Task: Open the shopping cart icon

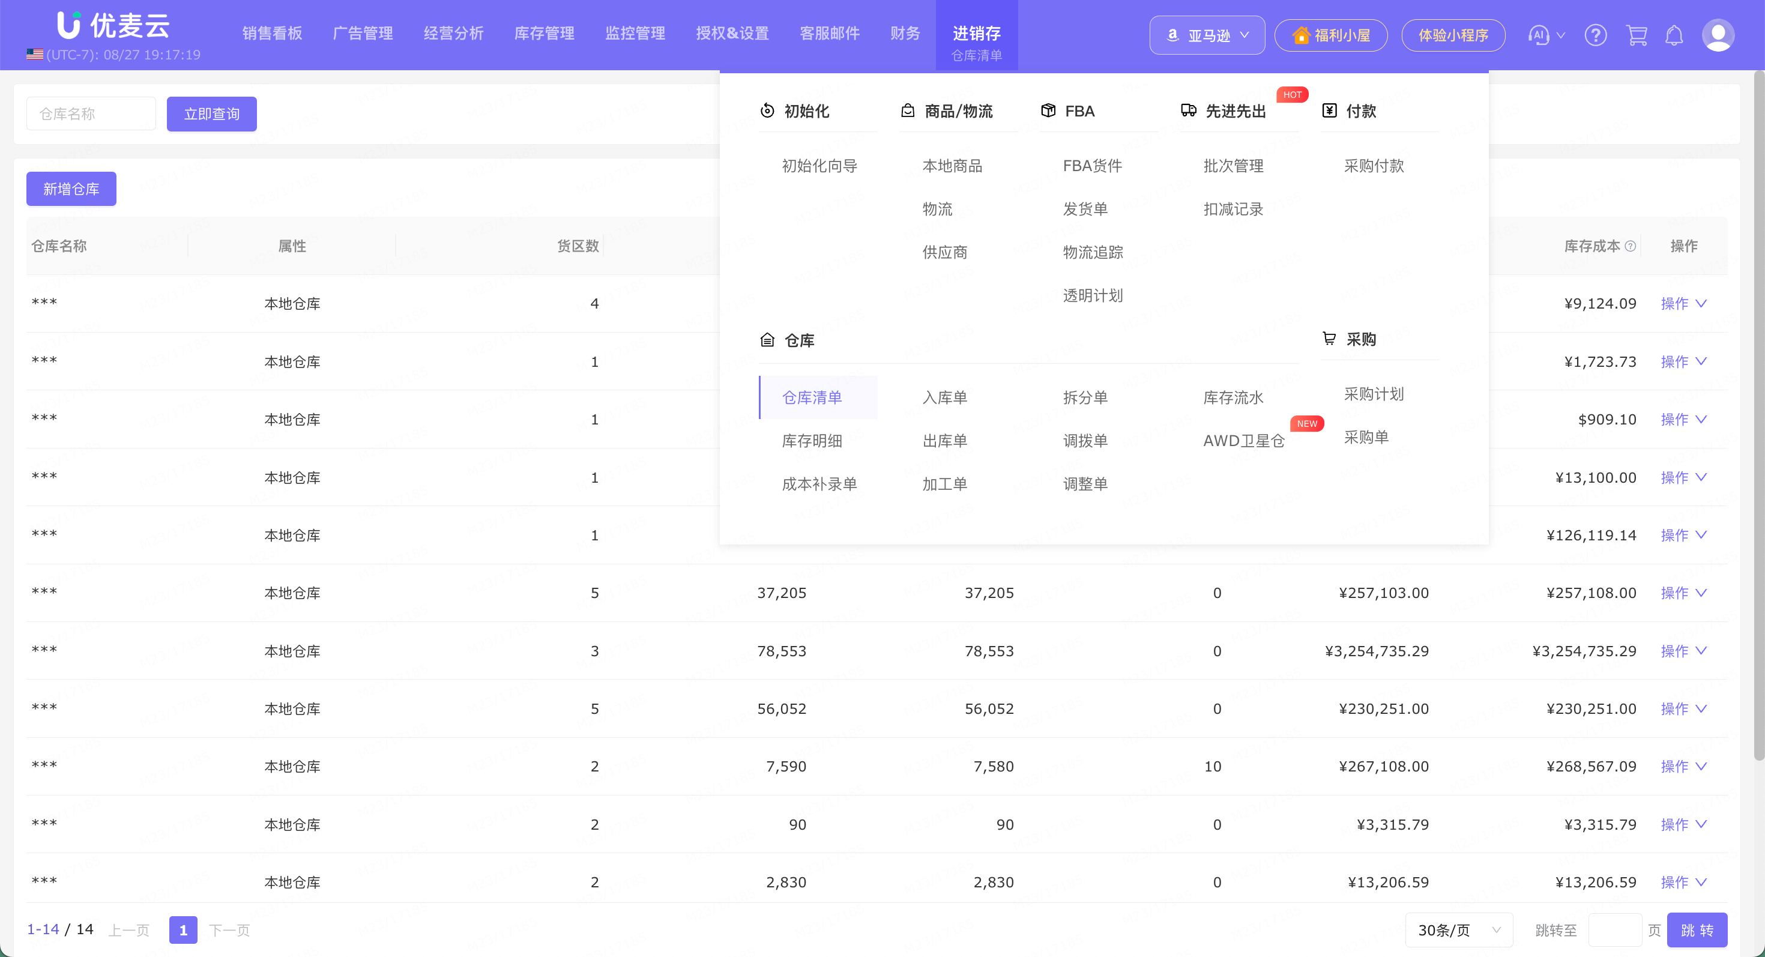Action: click(1636, 35)
